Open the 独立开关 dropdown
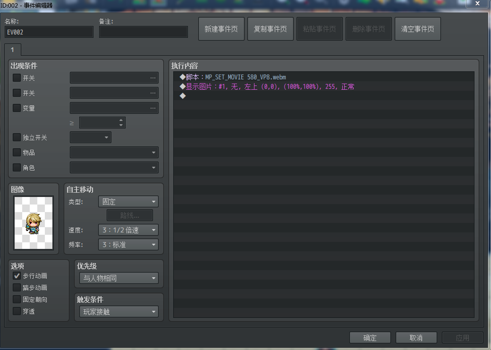Image resolution: width=491 pixels, height=350 pixels. (91, 137)
